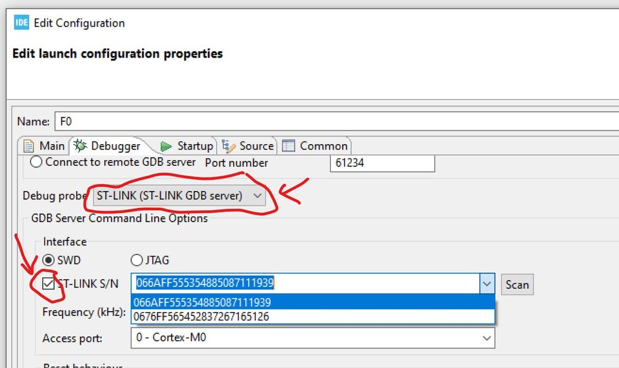Open the Access port Cortex-M0 dropdown

313,338
